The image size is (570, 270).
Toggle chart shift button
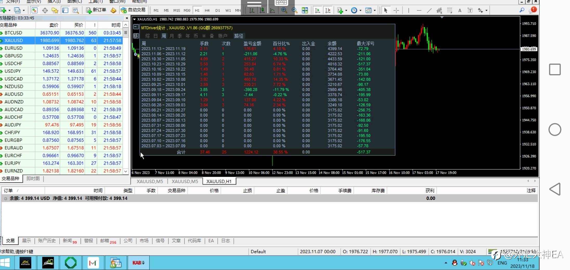click(328, 10)
